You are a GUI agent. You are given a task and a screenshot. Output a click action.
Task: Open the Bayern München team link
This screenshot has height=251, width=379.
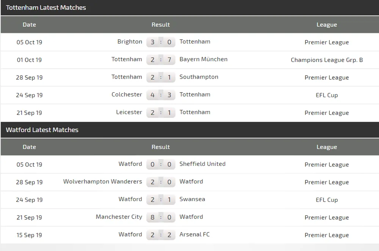coord(204,59)
